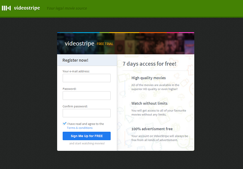Select the 'Your legal movie source' tagline

pos(67,8)
